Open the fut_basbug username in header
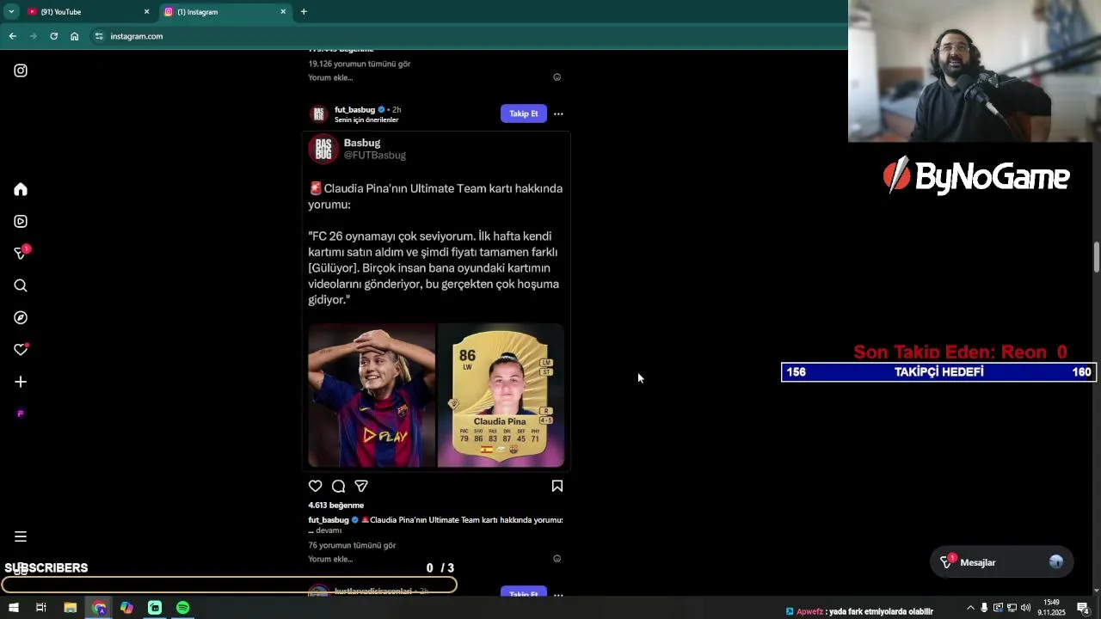This screenshot has width=1101, height=619. (x=355, y=110)
